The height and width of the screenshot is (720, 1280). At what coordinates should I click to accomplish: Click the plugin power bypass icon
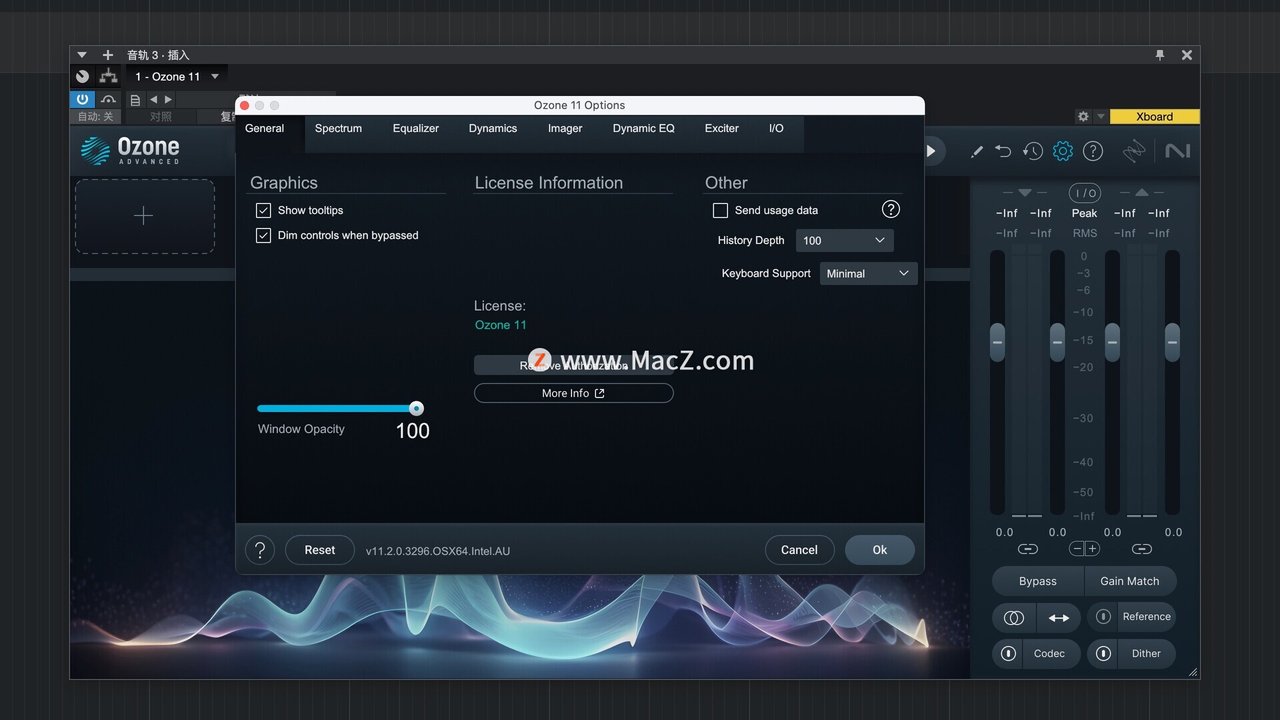click(82, 99)
